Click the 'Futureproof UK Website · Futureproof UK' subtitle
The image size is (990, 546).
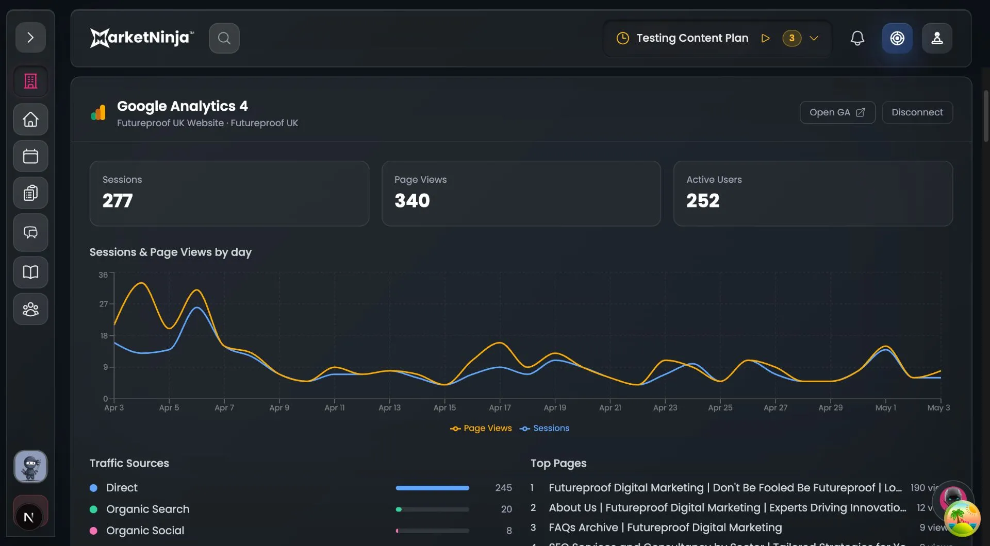click(x=207, y=123)
